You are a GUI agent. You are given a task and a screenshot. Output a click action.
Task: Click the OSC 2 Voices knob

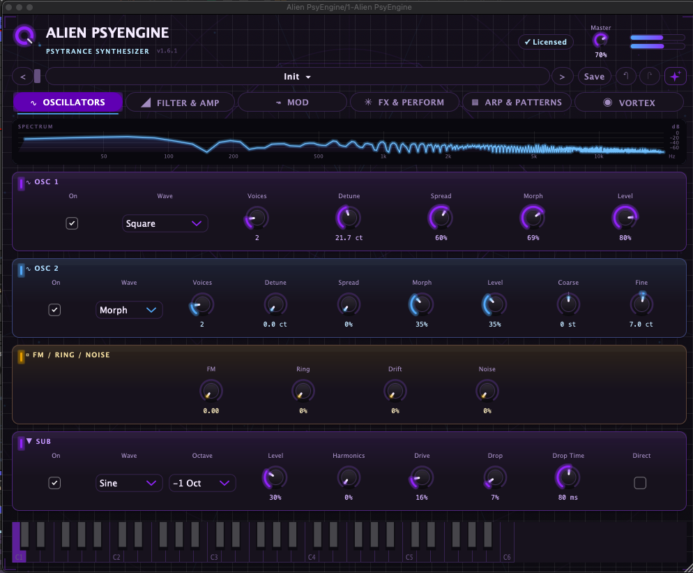(202, 304)
